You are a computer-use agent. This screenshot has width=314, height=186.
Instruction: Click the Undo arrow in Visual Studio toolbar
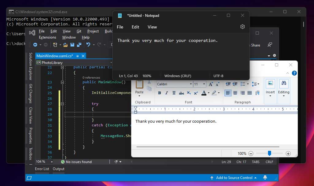pos(88,45)
